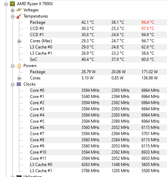The height and width of the screenshot is (177, 167).
Task: Select the Cores power row label
Action: 35,78
